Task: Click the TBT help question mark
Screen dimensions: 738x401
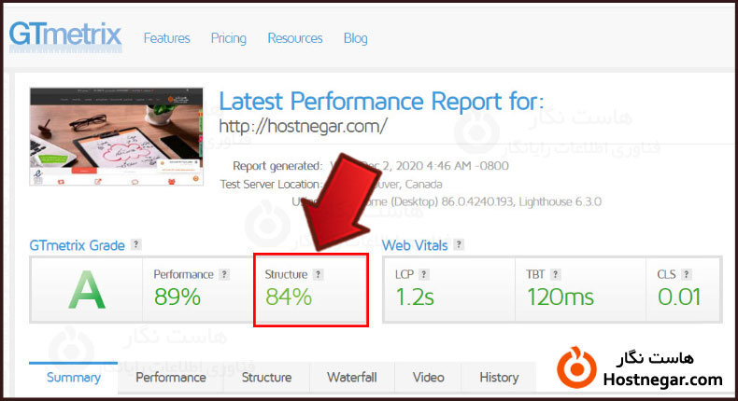Action: point(556,274)
